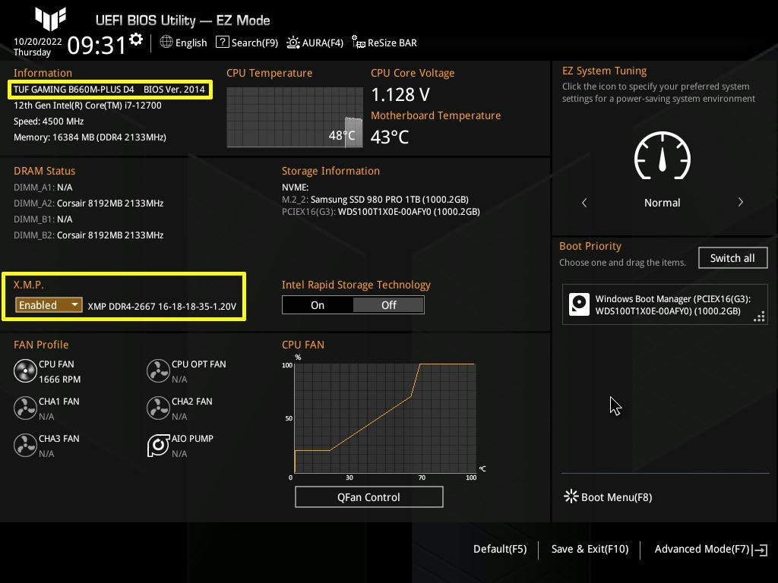
Task: Turn Off Intel Rapid Storage Technology
Action: coord(388,304)
